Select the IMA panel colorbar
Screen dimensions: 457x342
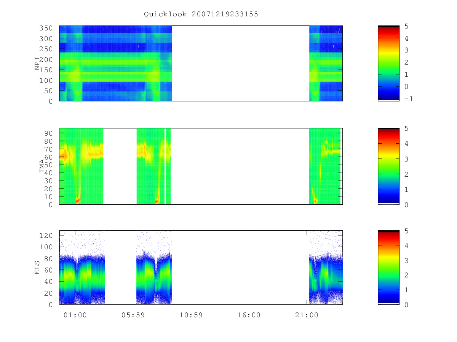[x=388, y=166]
